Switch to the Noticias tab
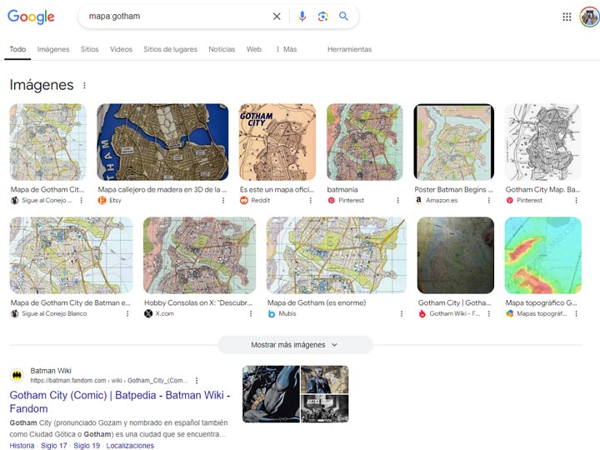The image size is (600, 450). click(x=222, y=49)
